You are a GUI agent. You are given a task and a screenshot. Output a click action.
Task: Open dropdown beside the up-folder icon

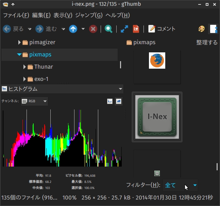[x=83, y=29]
